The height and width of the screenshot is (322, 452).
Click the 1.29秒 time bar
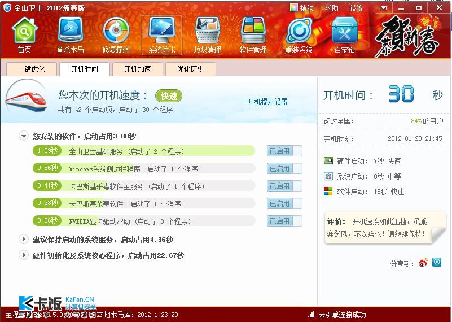click(47, 151)
